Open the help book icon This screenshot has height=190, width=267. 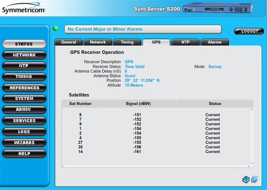246,179
